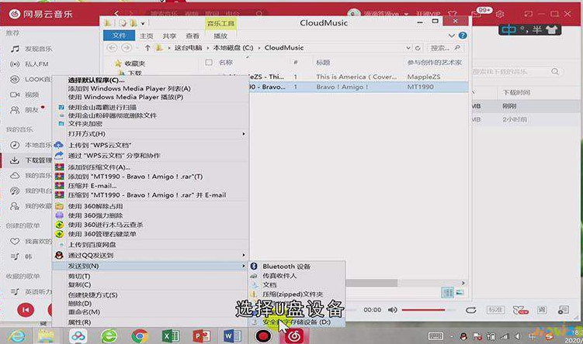The width and height of the screenshot is (583, 344).
Task: Send to 压缩(zipped)文件夹
Action: pos(293,294)
